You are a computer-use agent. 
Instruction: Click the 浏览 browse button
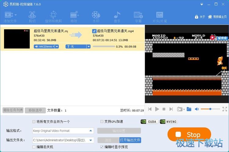tap(108, 140)
